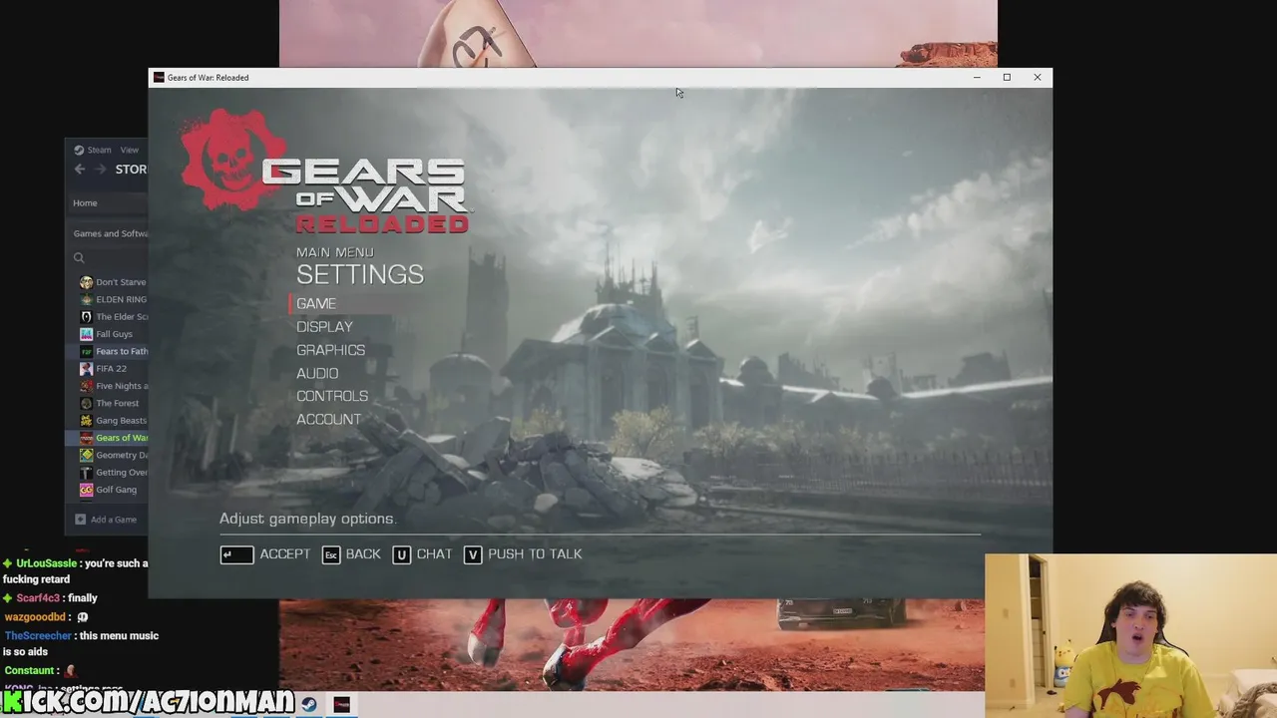
Task: Click the Steam forward navigation arrow
Action: (100, 170)
